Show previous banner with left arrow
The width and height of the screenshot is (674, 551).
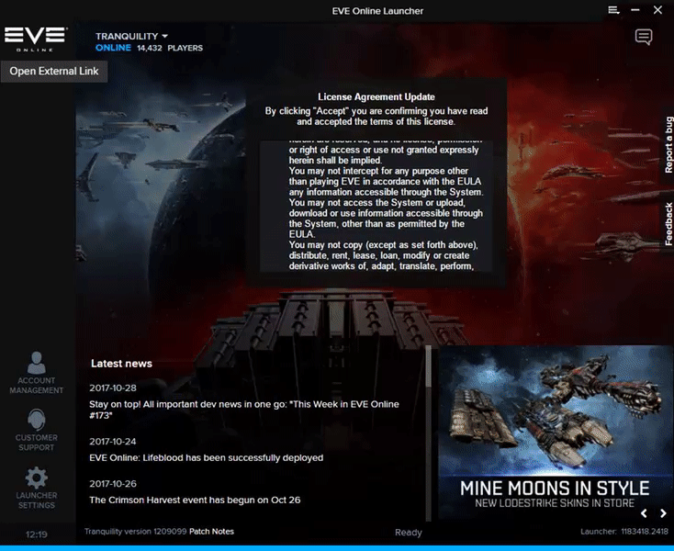[644, 513]
